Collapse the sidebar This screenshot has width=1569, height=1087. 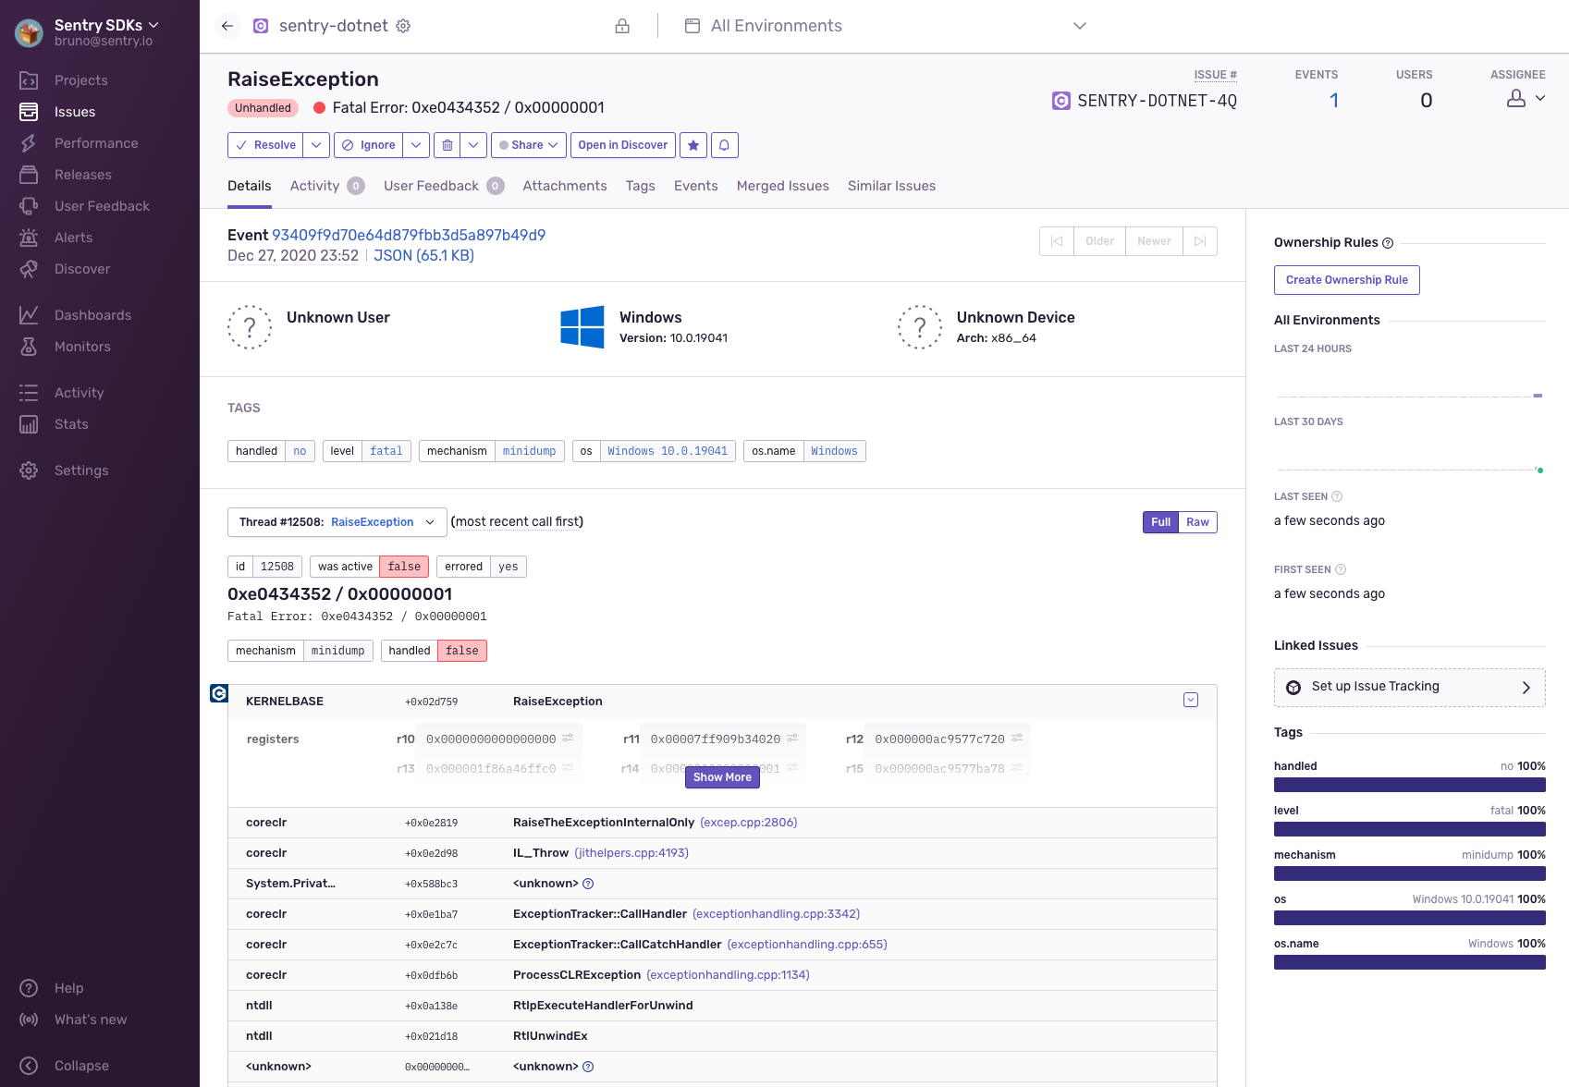81,1066
